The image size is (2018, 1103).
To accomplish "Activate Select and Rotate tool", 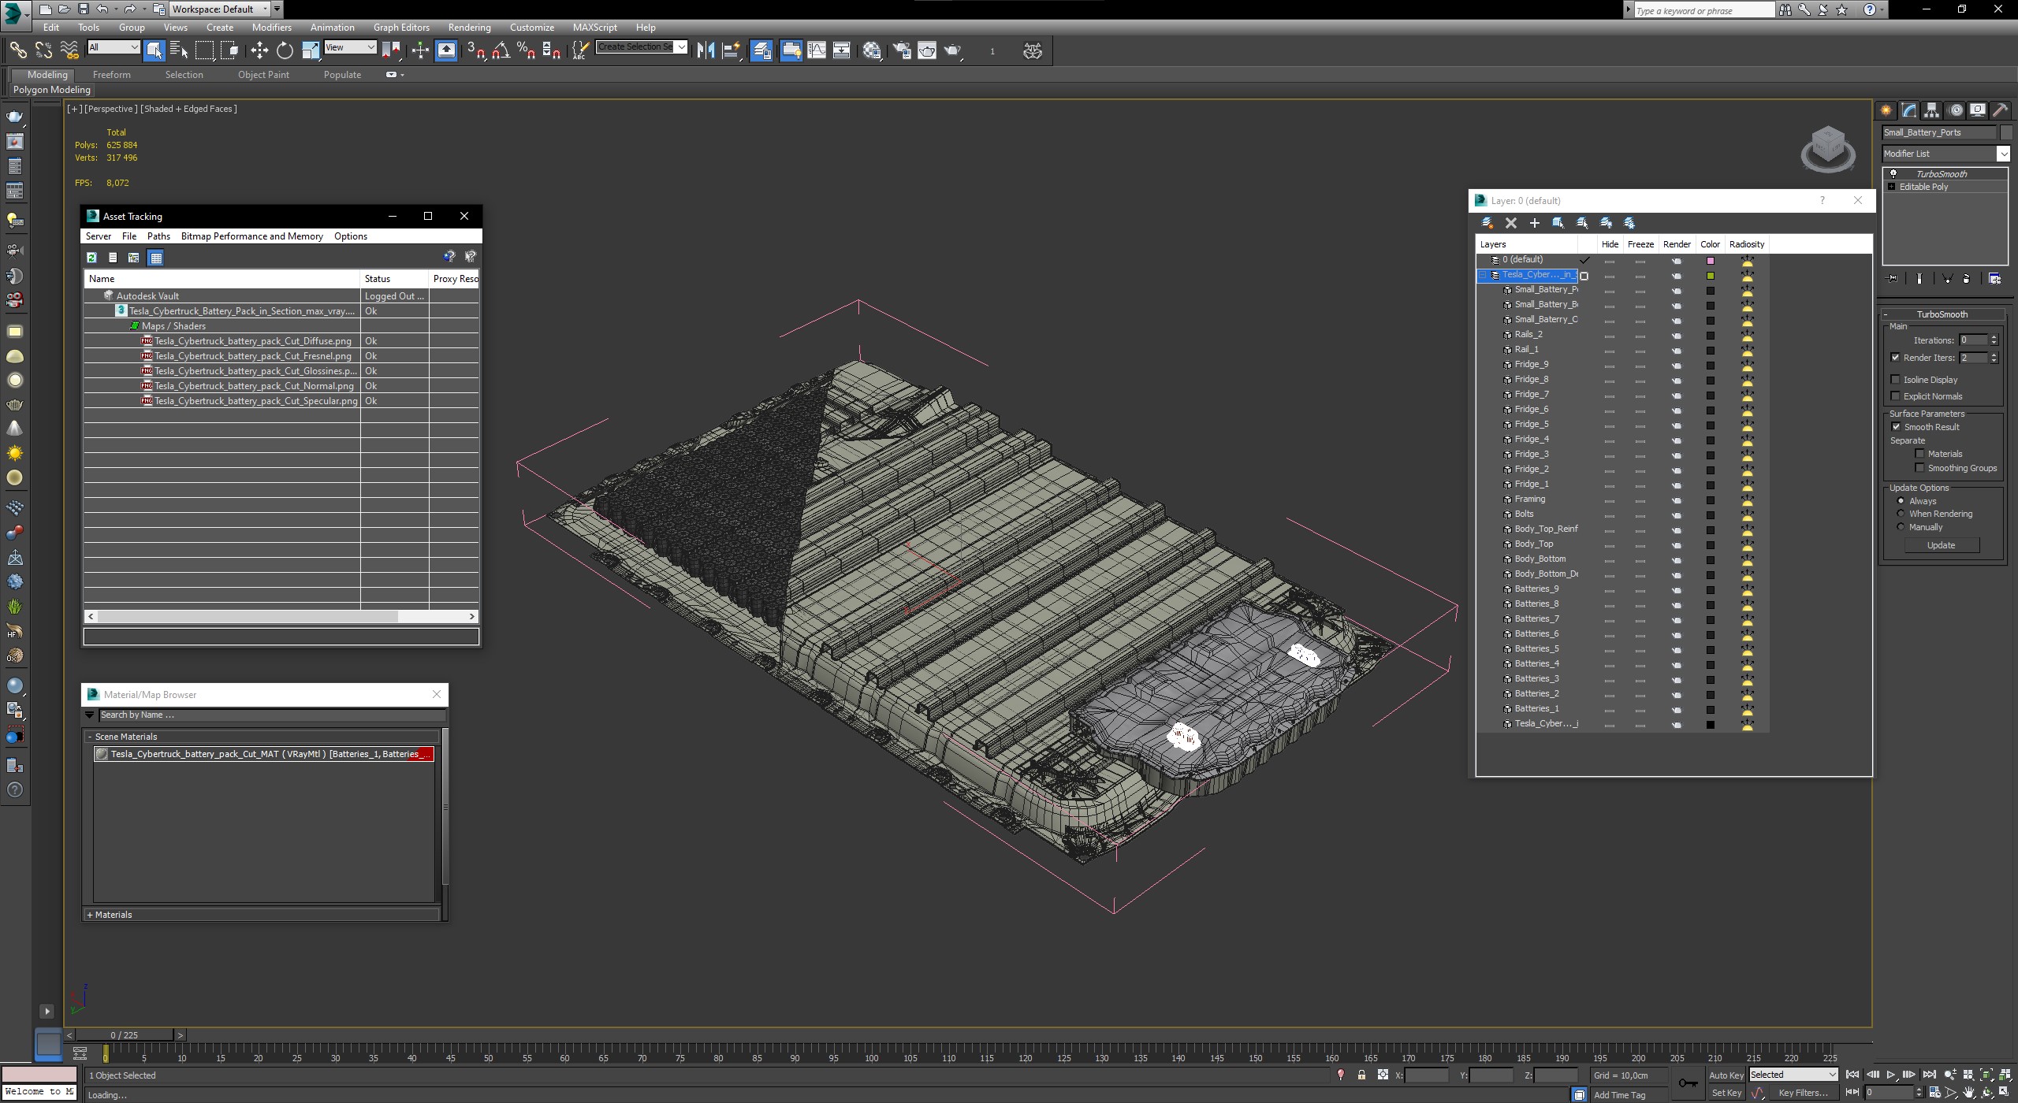I will [x=285, y=50].
